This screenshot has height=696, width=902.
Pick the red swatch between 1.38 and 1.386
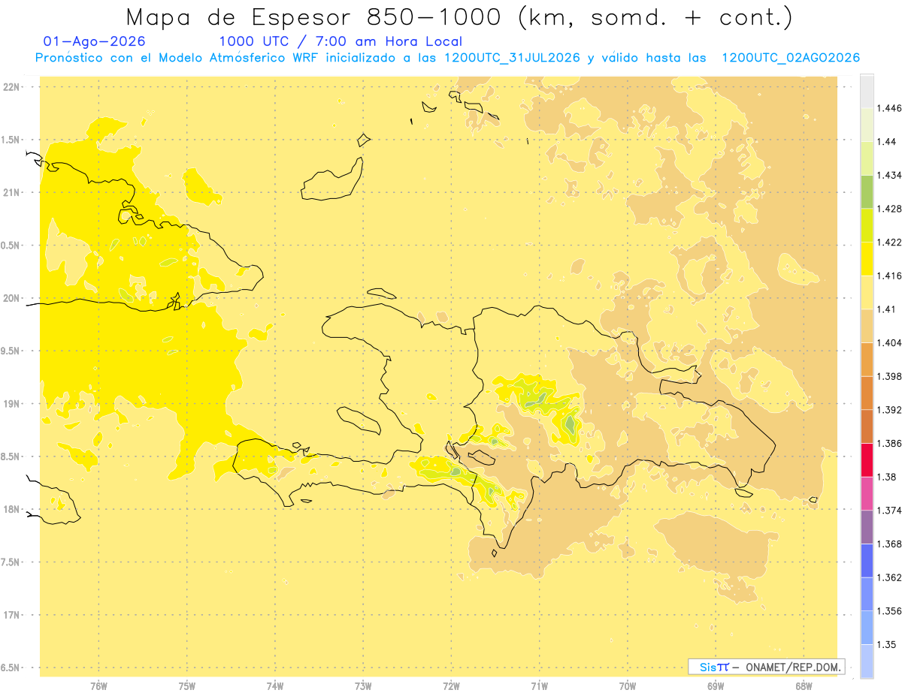click(x=867, y=459)
